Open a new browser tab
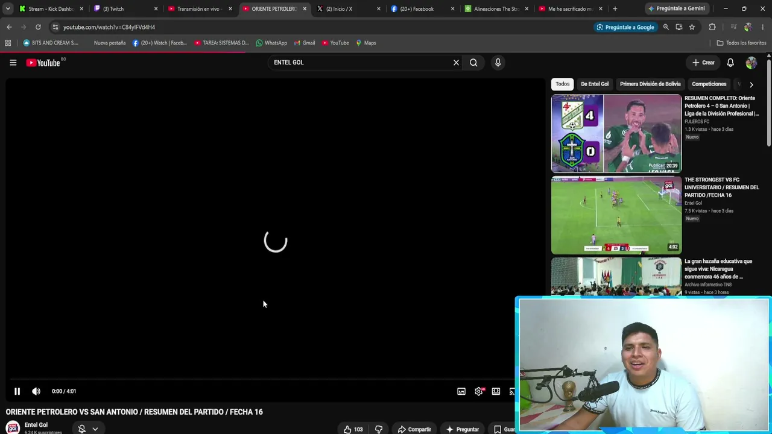The image size is (772, 434). click(615, 9)
